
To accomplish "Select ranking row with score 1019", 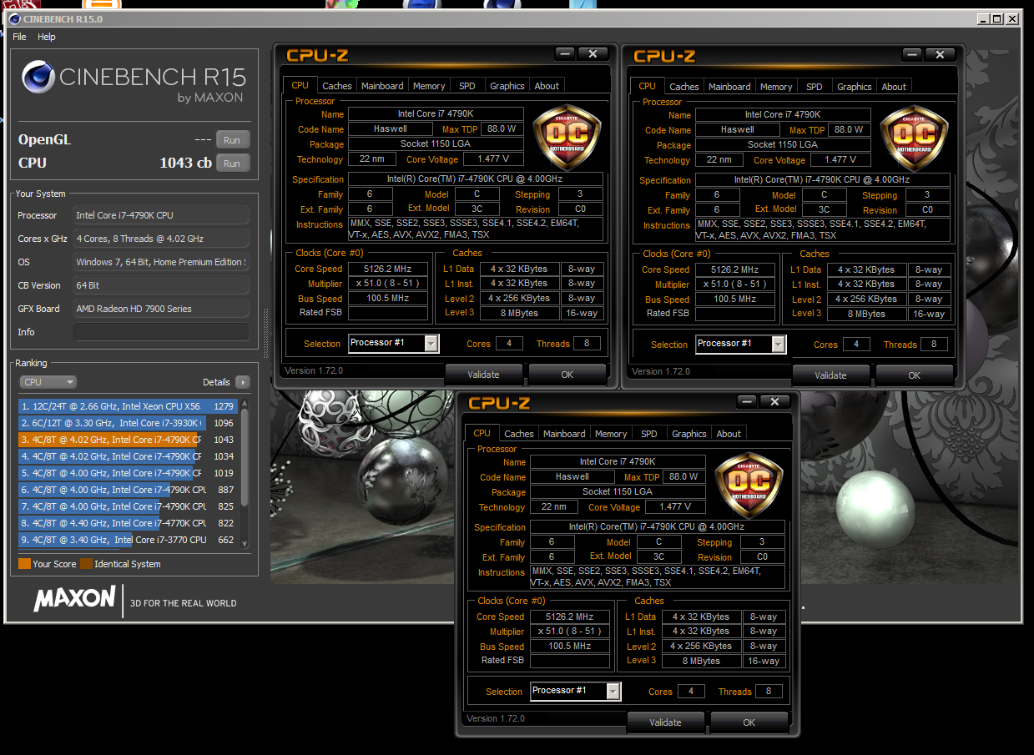I will point(129,473).
